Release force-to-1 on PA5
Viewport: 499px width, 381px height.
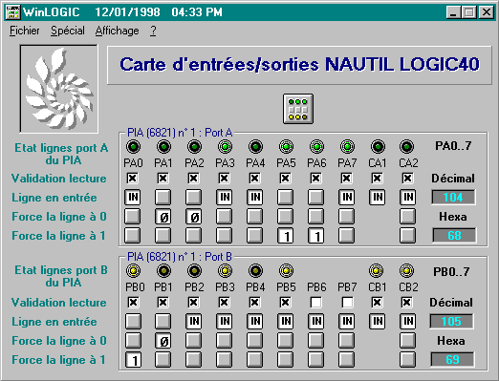coord(286,236)
